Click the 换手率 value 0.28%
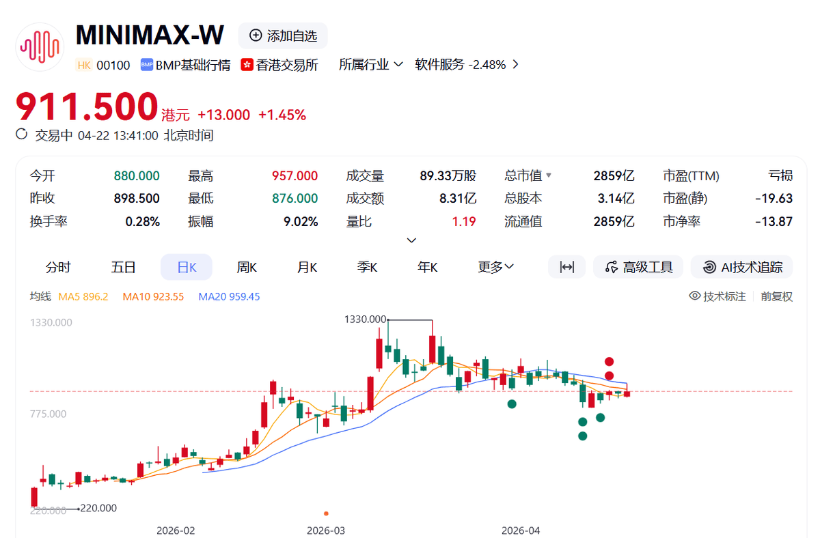The width and height of the screenshot is (820, 538). click(x=143, y=222)
